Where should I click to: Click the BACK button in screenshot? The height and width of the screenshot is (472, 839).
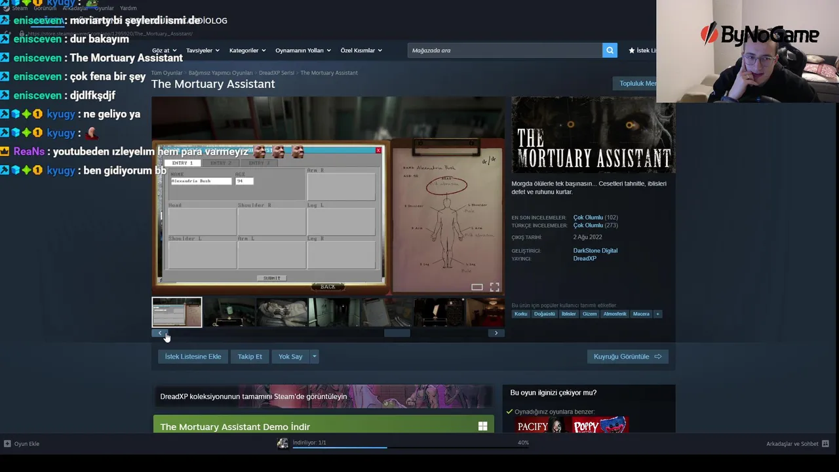pyautogui.click(x=328, y=286)
